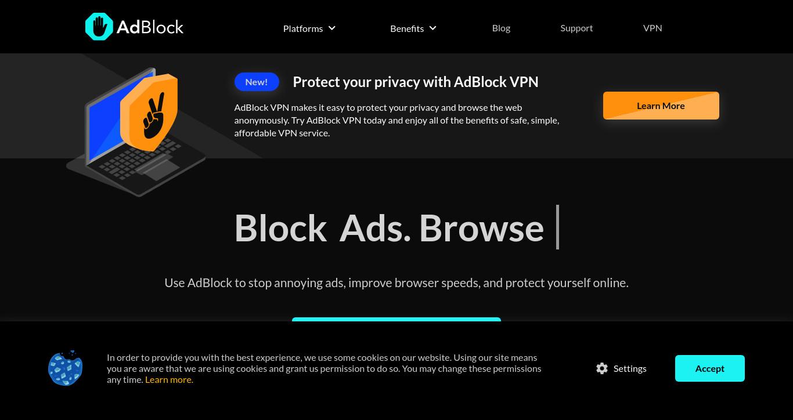793x420 pixels.
Task: Click the AdBlock wordmark text
Action: pos(150,27)
